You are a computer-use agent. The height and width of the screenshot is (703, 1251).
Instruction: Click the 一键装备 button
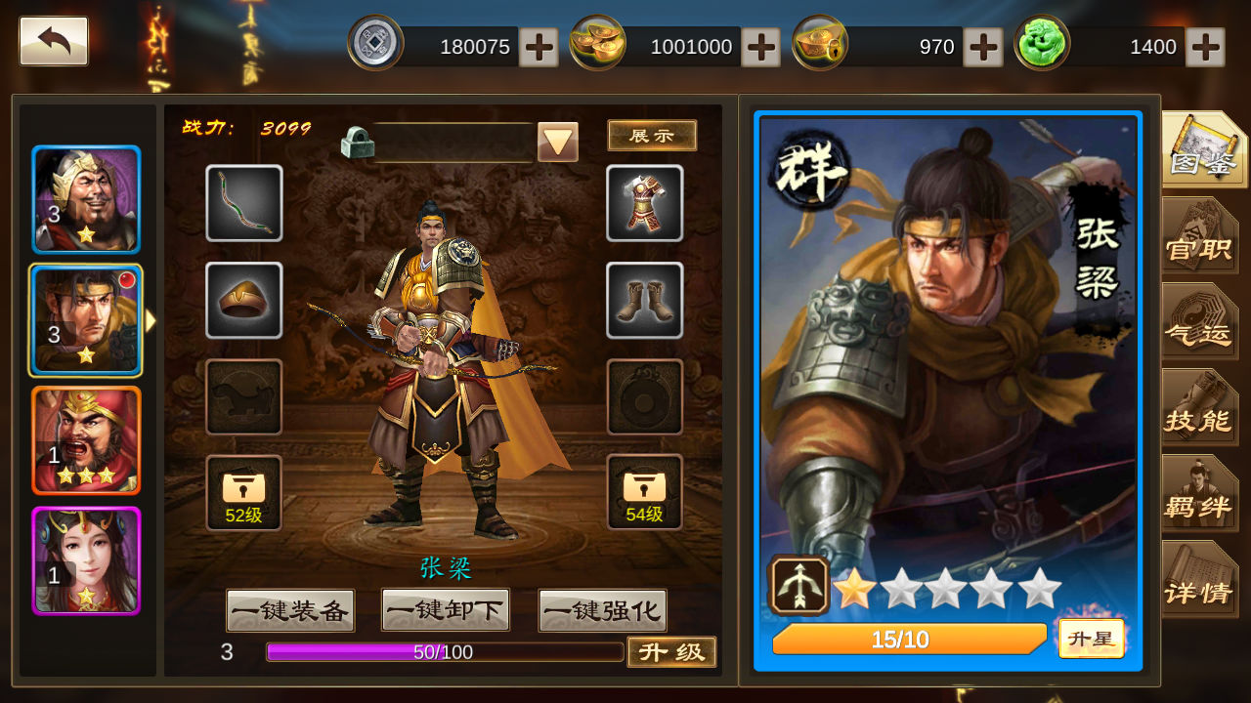(x=290, y=611)
